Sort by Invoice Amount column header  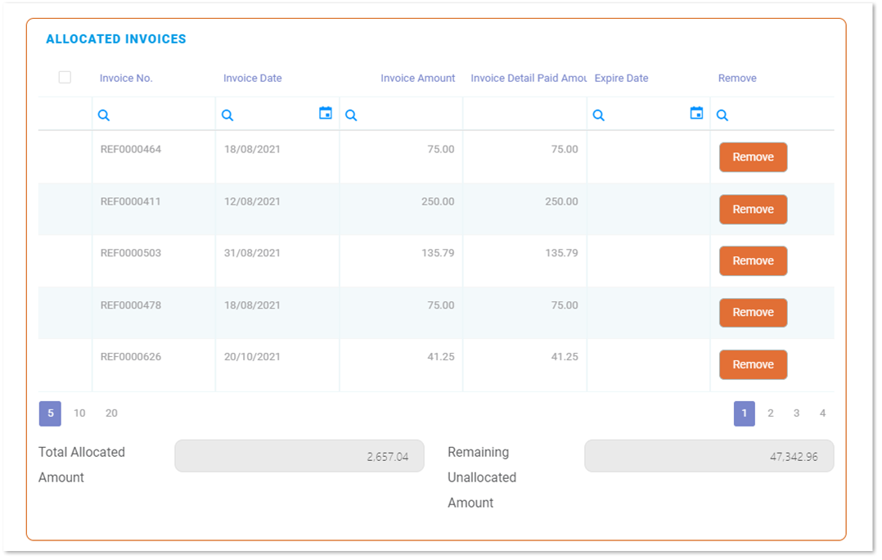[417, 79]
